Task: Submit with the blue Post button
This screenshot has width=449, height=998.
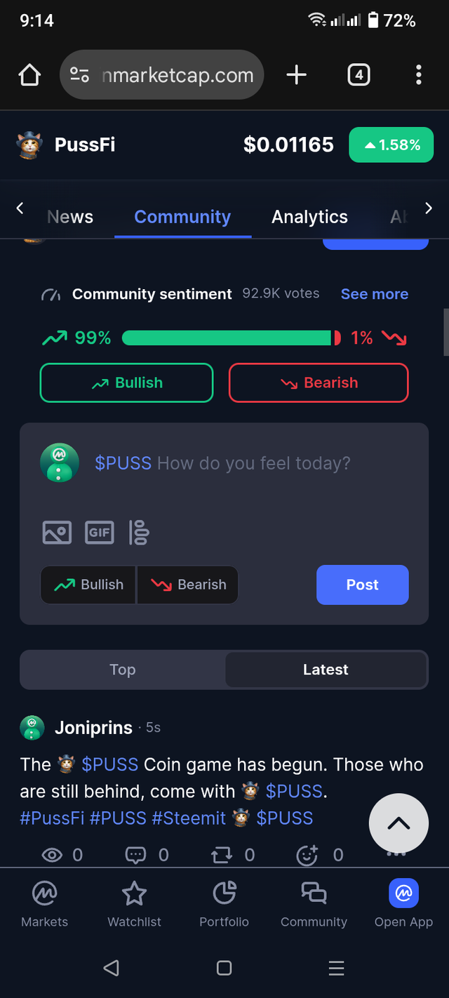Action: (x=362, y=585)
